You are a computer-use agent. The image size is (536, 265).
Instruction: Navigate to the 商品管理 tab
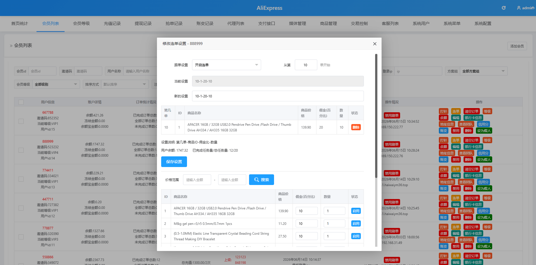[x=329, y=24]
